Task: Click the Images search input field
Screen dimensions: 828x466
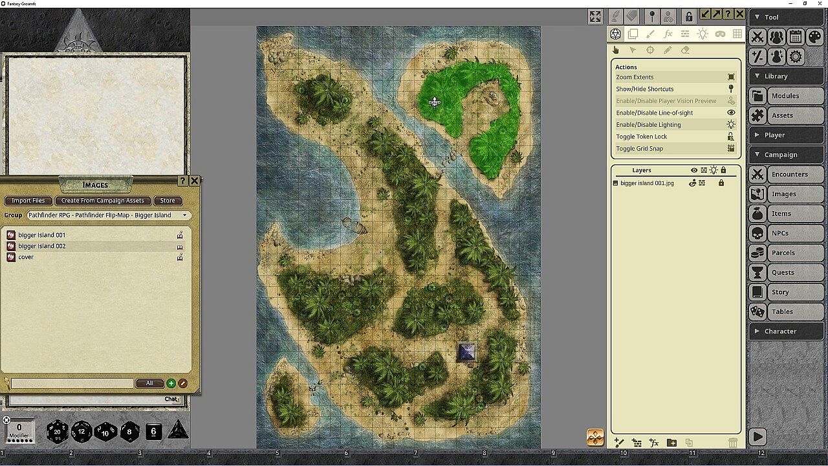Action: pos(72,383)
